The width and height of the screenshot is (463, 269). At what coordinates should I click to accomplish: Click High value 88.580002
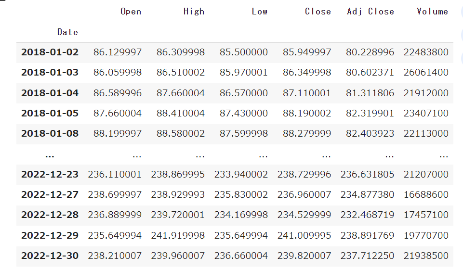[181, 134]
